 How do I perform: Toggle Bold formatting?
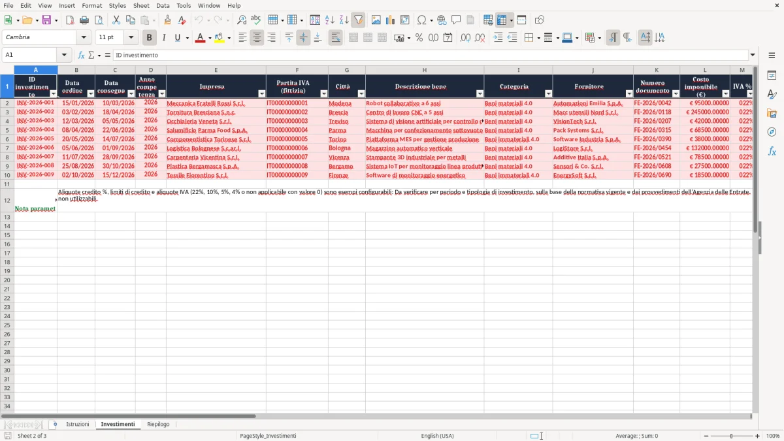click(150, 38)
